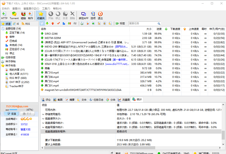Select 种子存档 in the sidebar
Screen dimensions: 226x154
coord(10,61)
